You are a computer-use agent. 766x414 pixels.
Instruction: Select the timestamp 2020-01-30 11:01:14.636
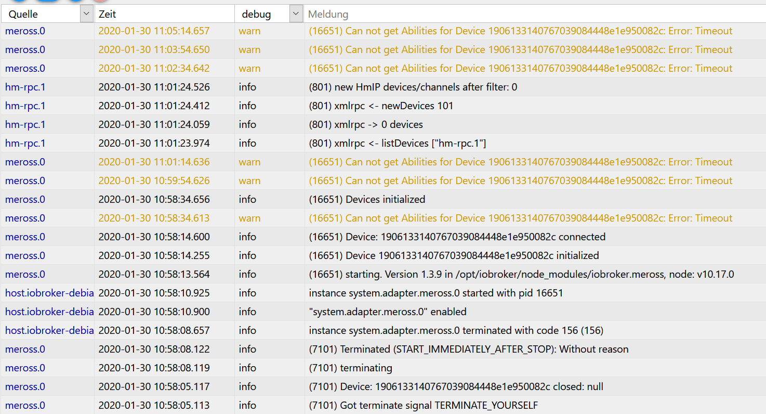coord(154,162)
